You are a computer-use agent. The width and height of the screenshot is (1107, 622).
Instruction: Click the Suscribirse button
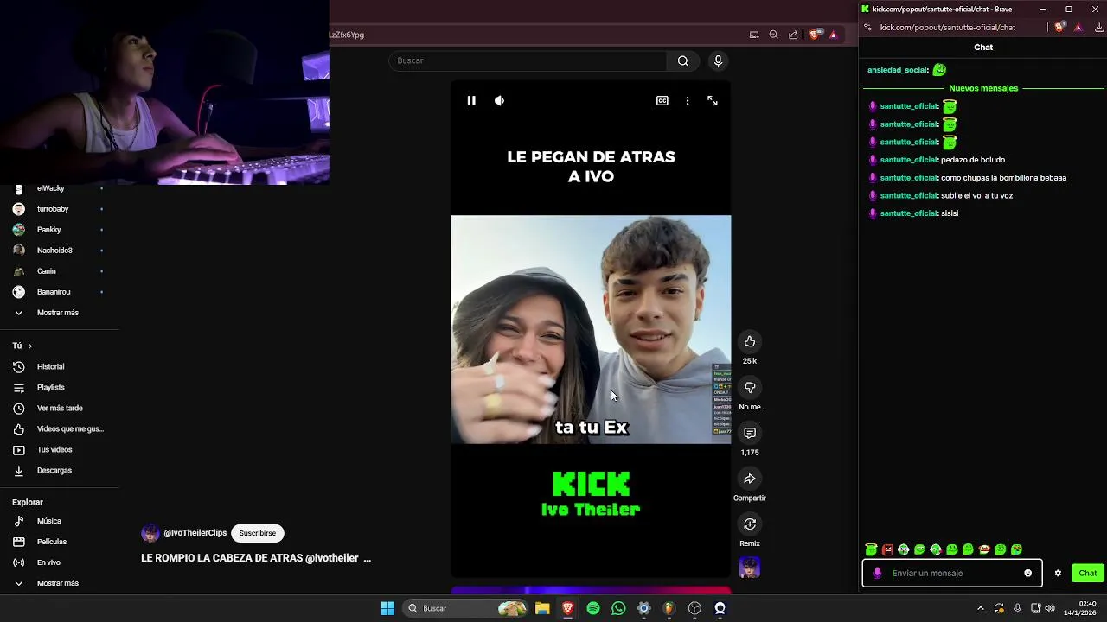tap(258, 533)
